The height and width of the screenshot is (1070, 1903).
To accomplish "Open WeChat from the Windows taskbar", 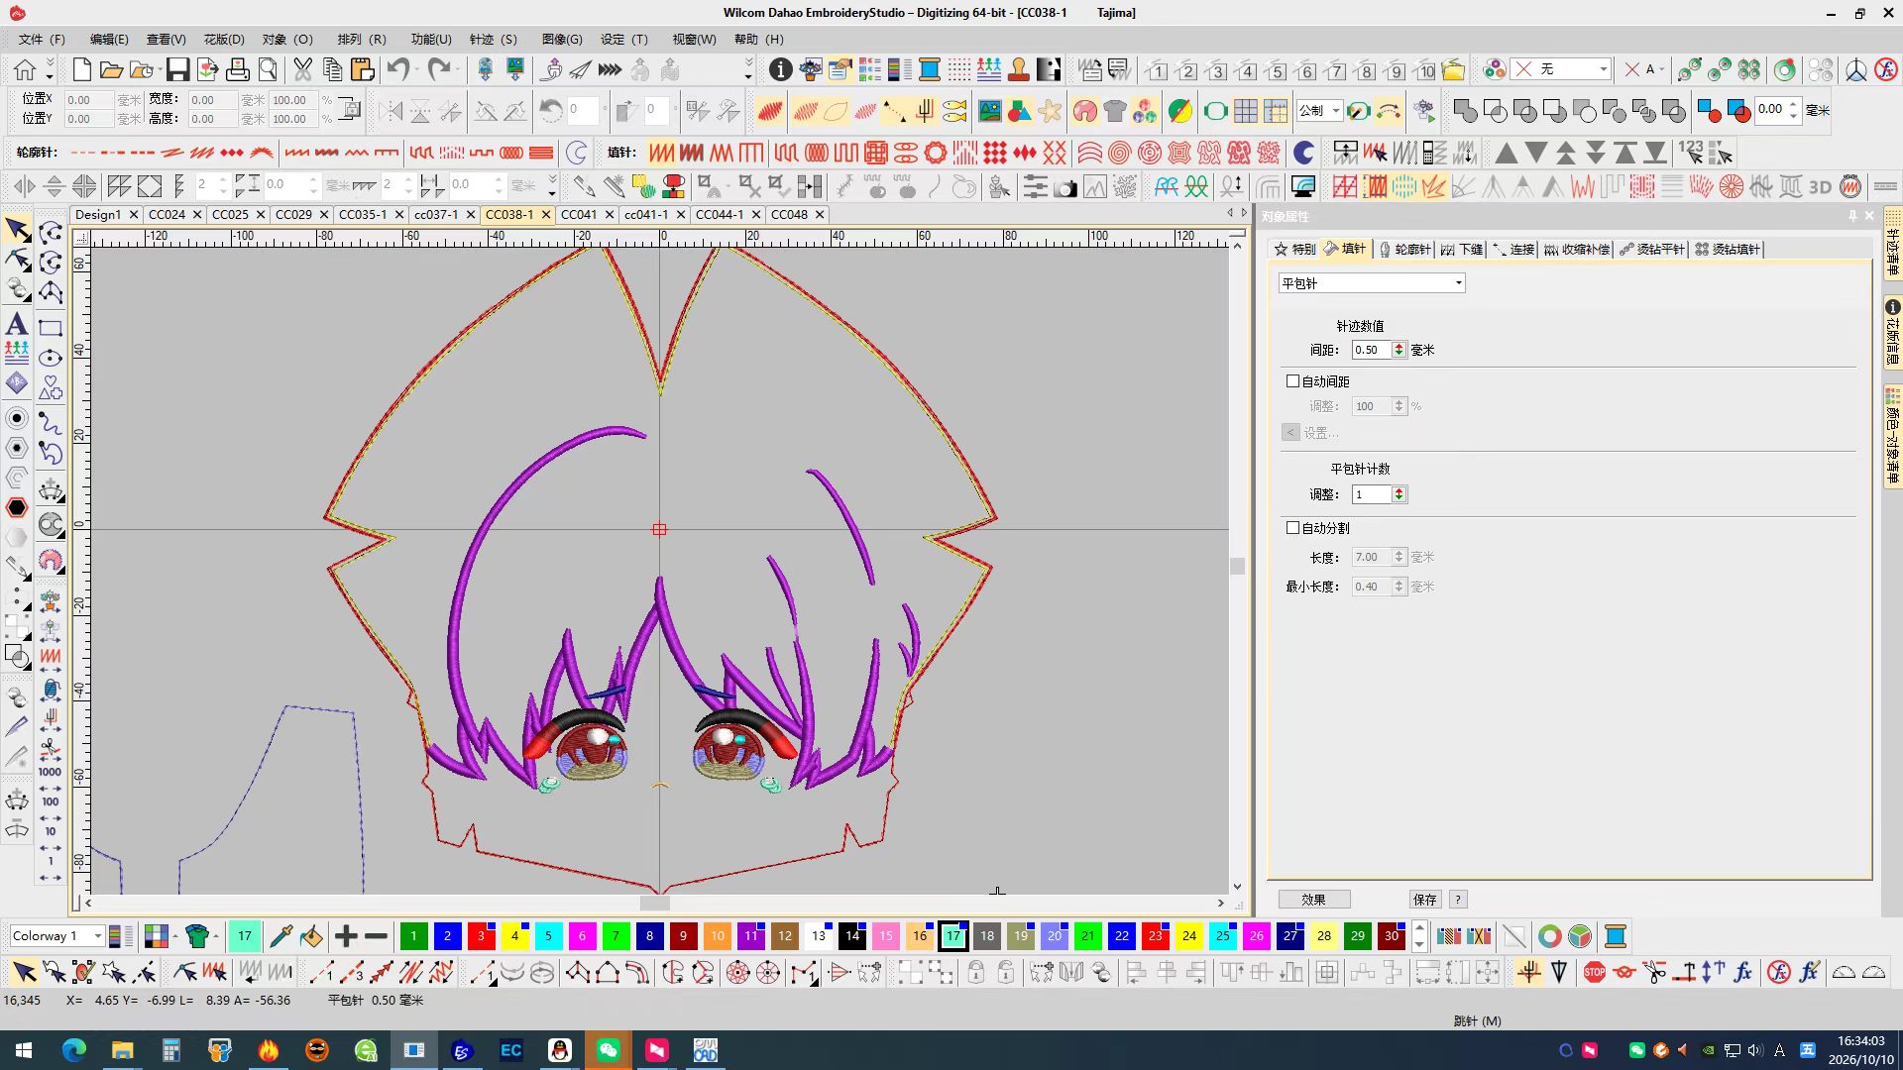I will [x=609, y=1050].
